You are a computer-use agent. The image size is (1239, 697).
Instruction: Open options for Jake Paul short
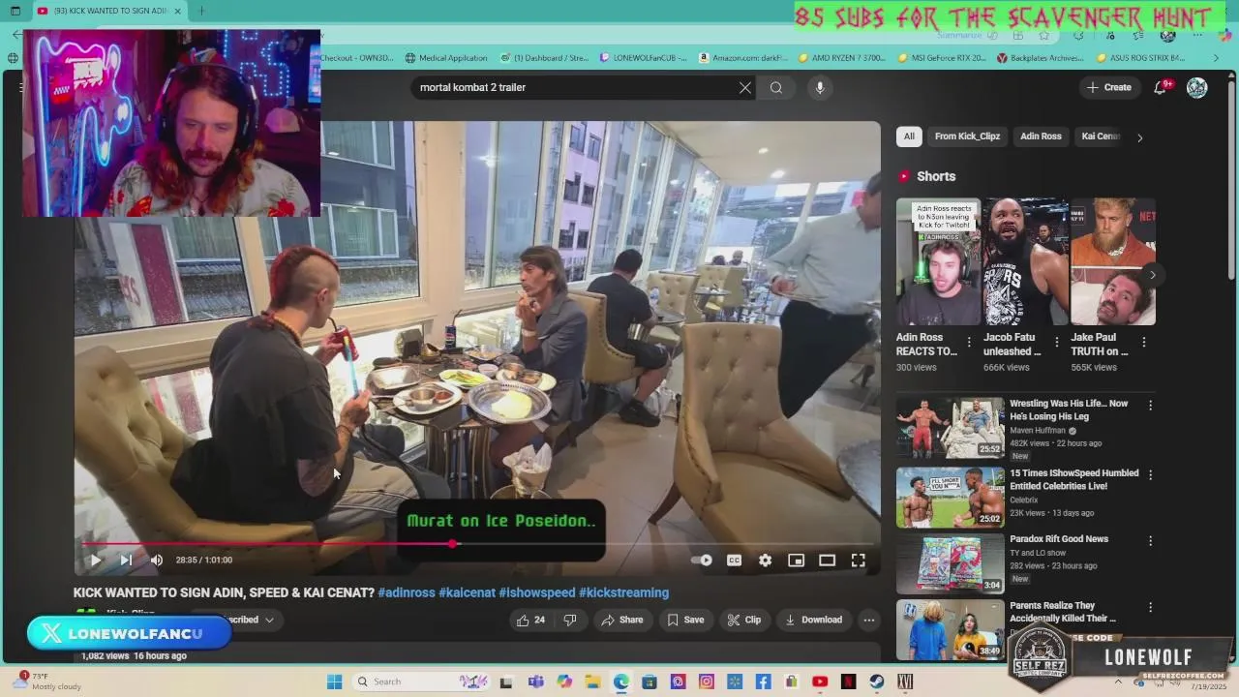[x=1144, y=342]
